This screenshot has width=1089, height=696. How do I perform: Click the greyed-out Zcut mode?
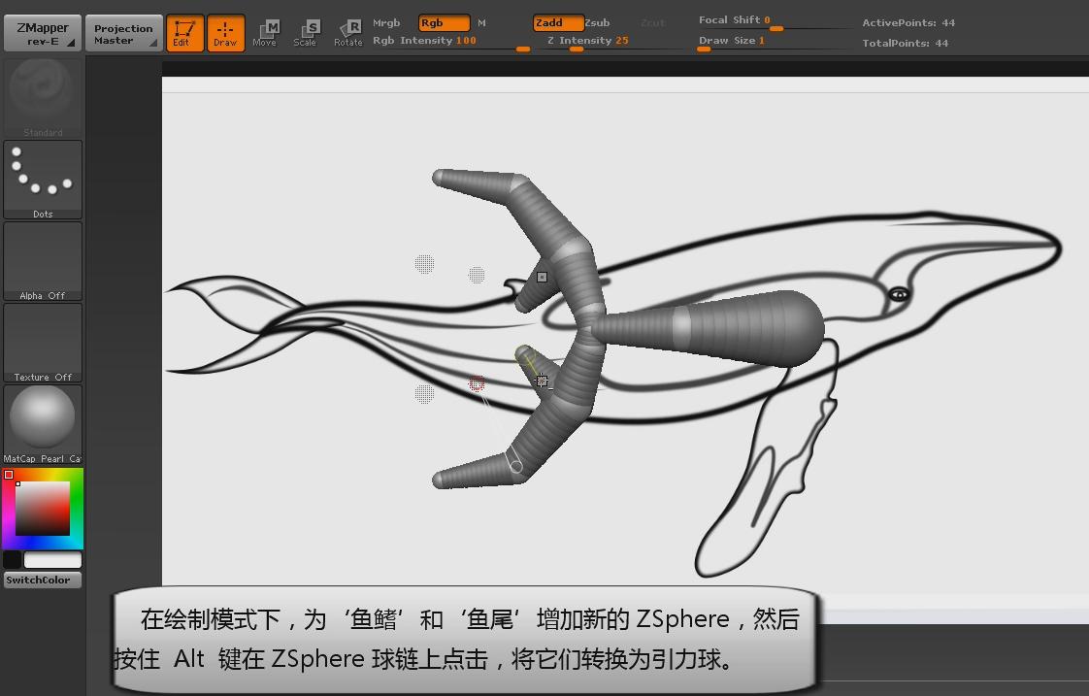653,23
